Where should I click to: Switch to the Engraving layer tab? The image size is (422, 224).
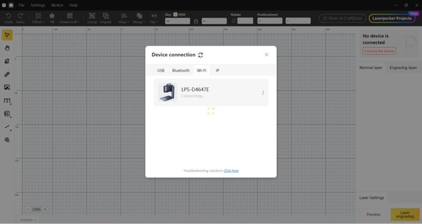click(403, 68)
